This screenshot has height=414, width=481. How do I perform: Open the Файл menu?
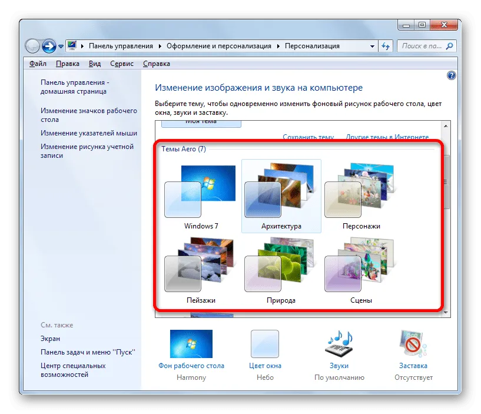coord(38,64)
